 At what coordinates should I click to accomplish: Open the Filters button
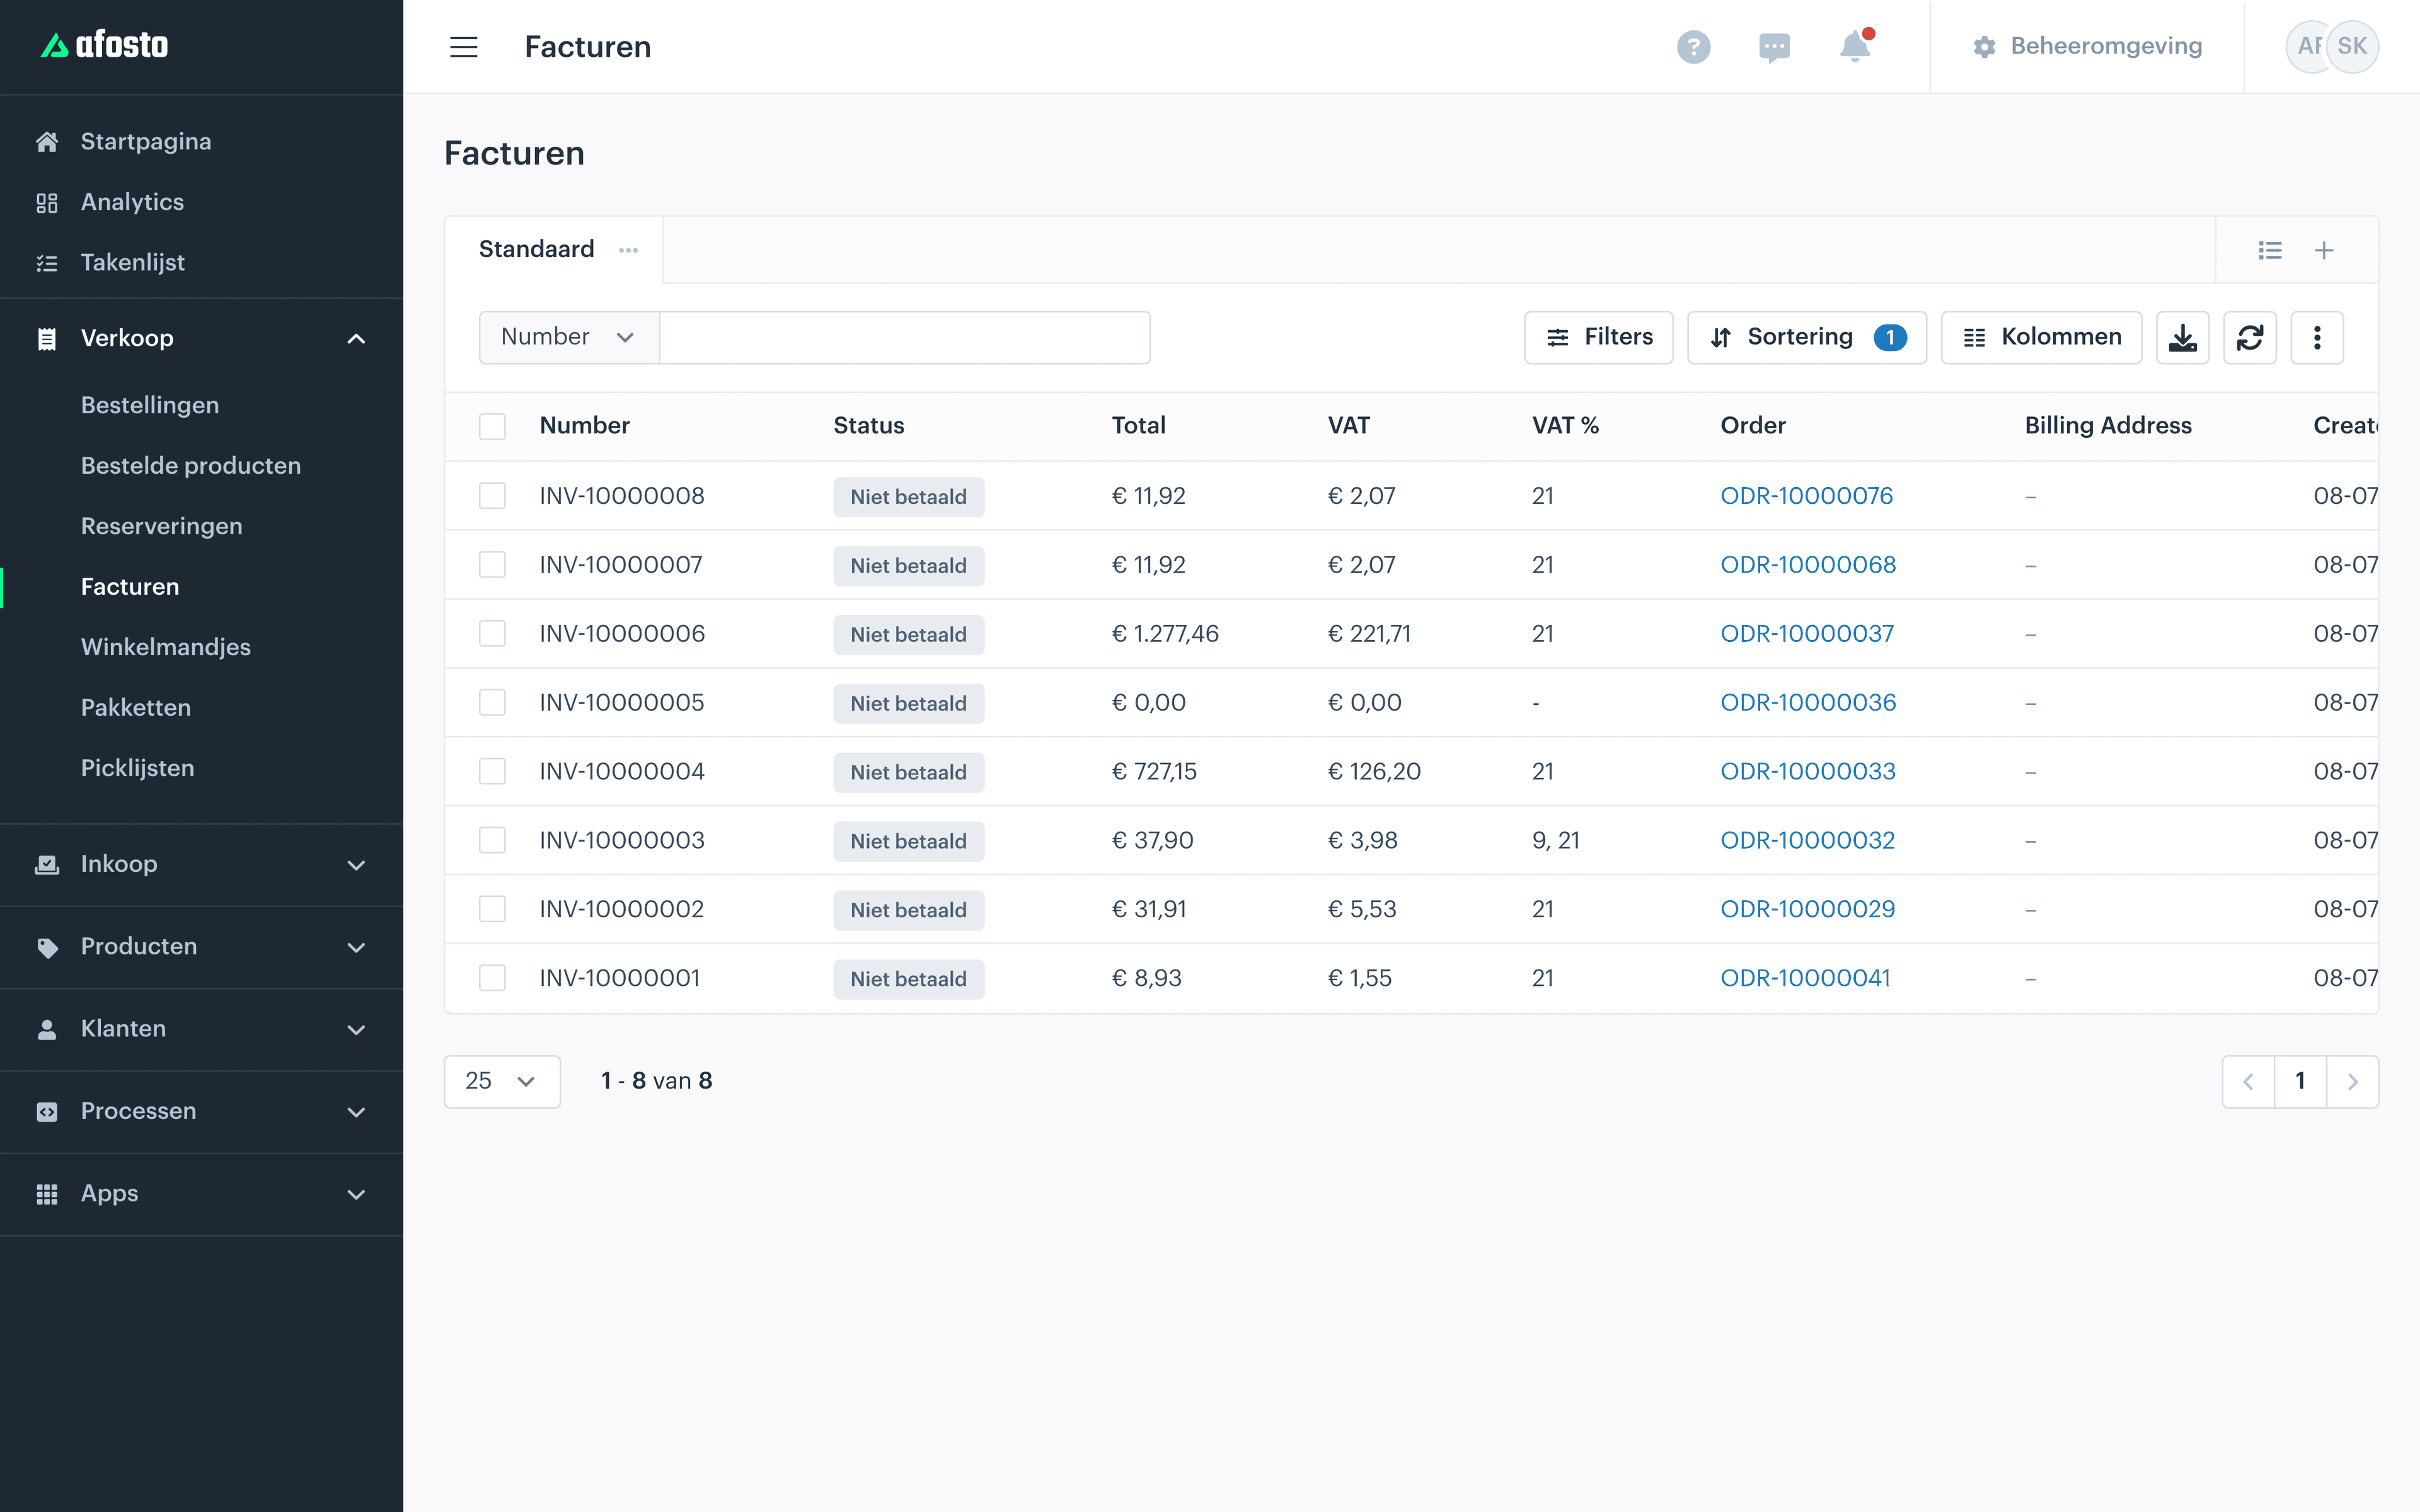click(1598, 338)
